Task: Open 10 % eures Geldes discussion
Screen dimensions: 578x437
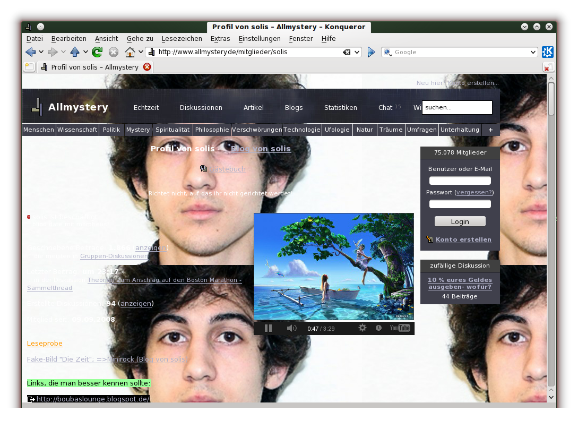Action: (x=460, y=283)
